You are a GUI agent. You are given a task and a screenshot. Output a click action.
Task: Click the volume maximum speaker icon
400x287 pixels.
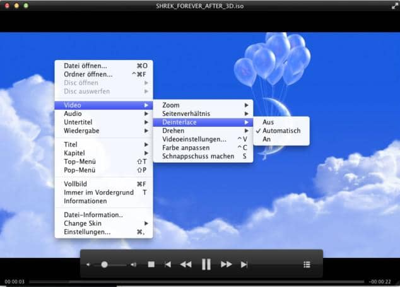click(x=133, y=265)
